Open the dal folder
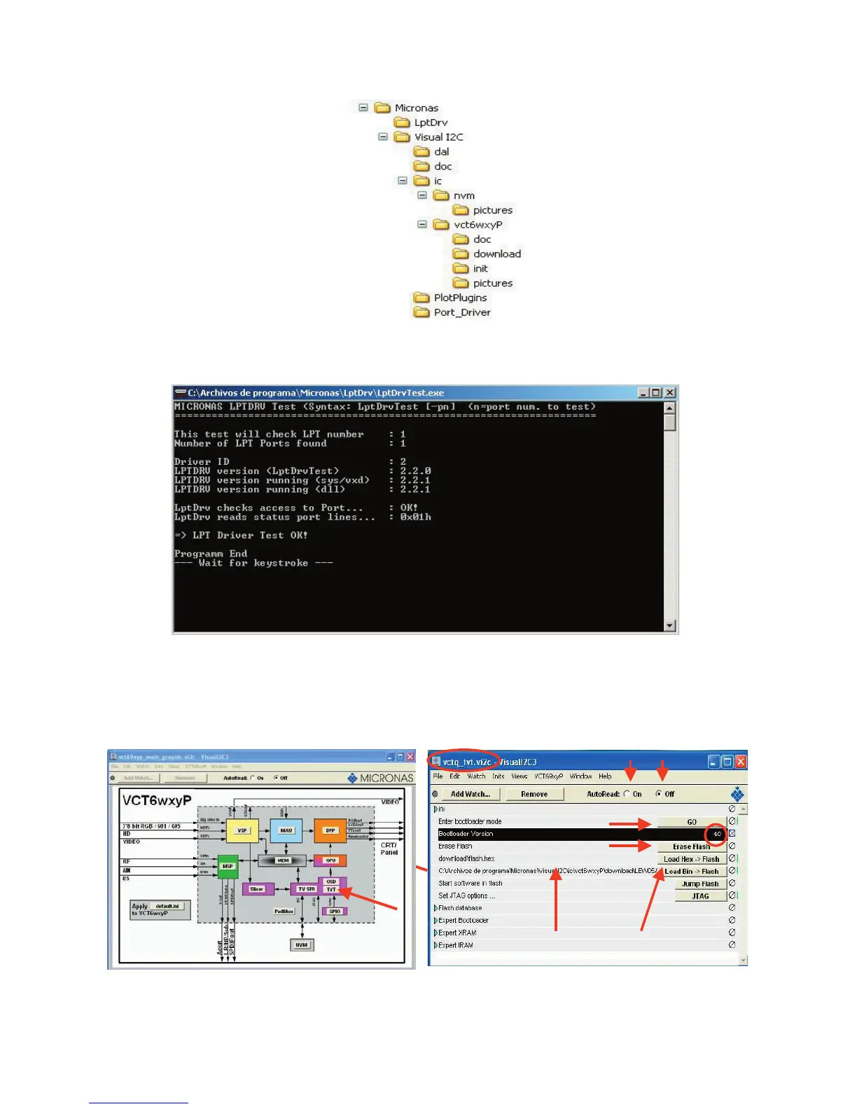The width and height of the screenshot is (857, 1109). pyautogui.click(x=431, y=152)
